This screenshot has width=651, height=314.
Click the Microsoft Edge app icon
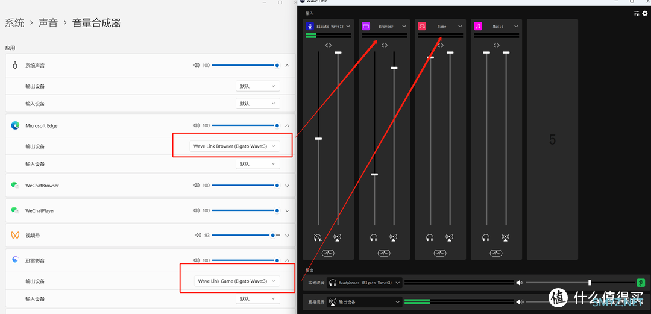(15, 125)
